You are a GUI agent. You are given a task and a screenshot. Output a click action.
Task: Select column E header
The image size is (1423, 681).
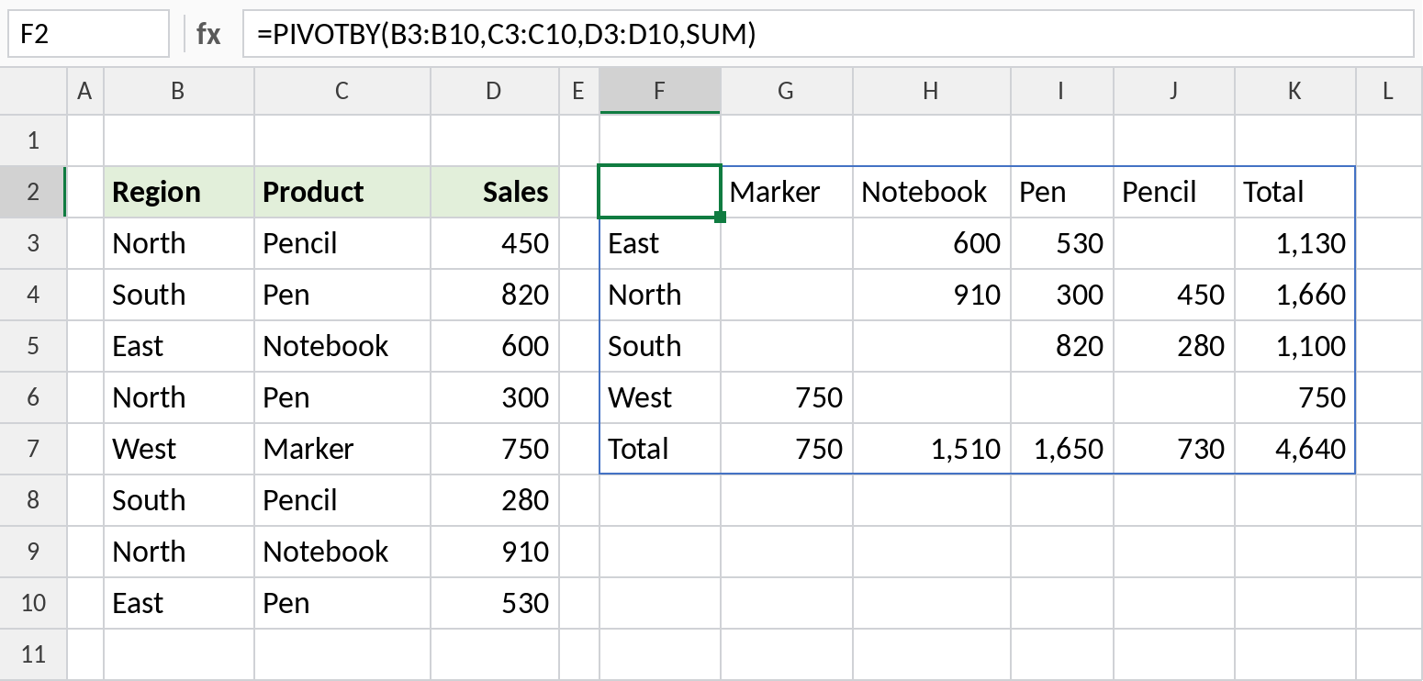[579, 91]
